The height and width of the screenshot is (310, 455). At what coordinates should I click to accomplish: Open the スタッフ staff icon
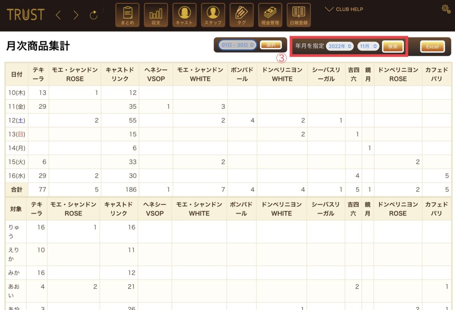(213, 15)
